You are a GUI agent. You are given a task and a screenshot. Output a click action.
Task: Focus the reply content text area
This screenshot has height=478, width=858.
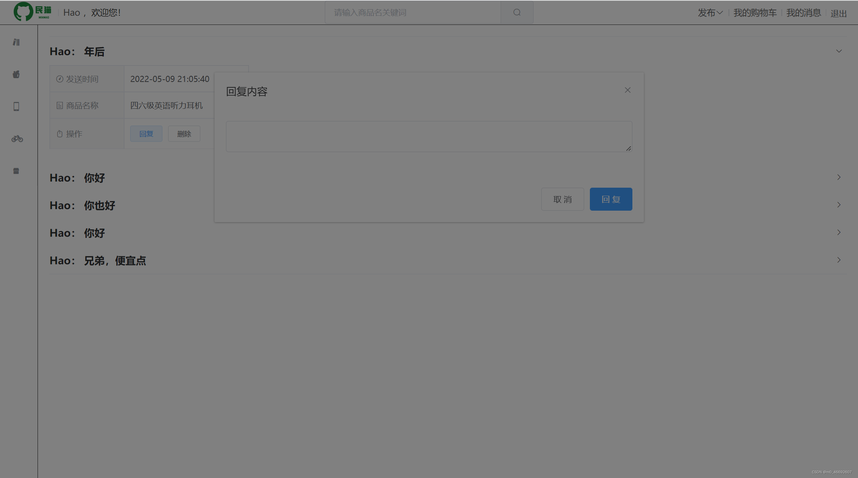click(x=428, y=136)
